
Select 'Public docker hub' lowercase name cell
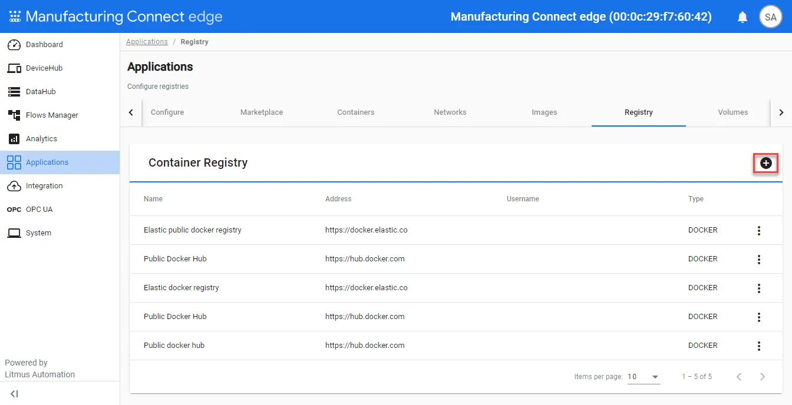tap(174, 346)
